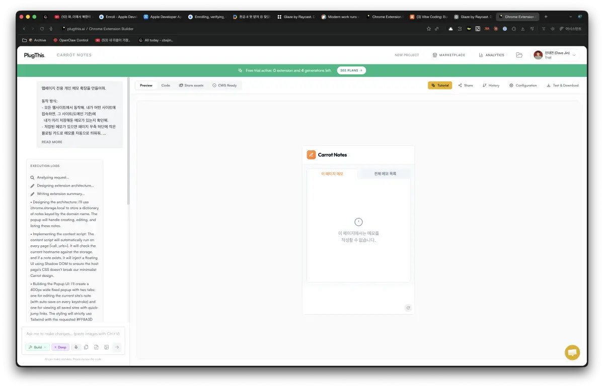Click Test & Download
Image resolution: width=604 pixels, height=388 pixels.
562,85
